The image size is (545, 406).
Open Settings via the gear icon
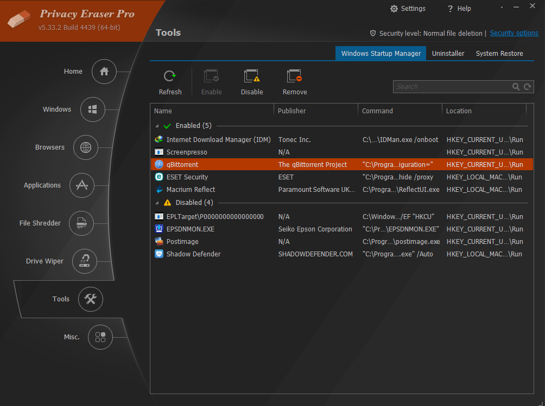pos(394,9)
